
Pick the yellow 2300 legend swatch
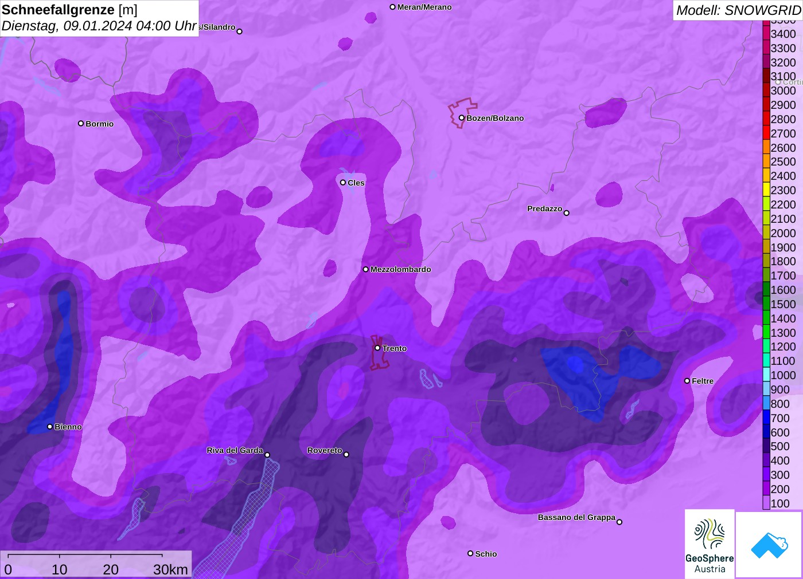[x=766, y=190]
